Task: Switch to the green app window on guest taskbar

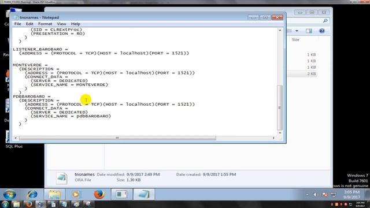Action: [121, 195]
